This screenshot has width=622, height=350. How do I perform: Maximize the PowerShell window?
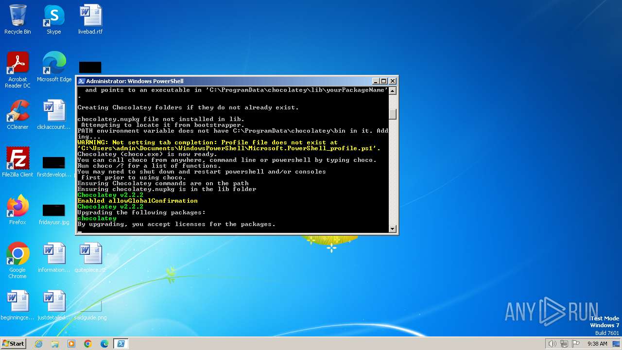pyautogui.click(x=383, y=81)
